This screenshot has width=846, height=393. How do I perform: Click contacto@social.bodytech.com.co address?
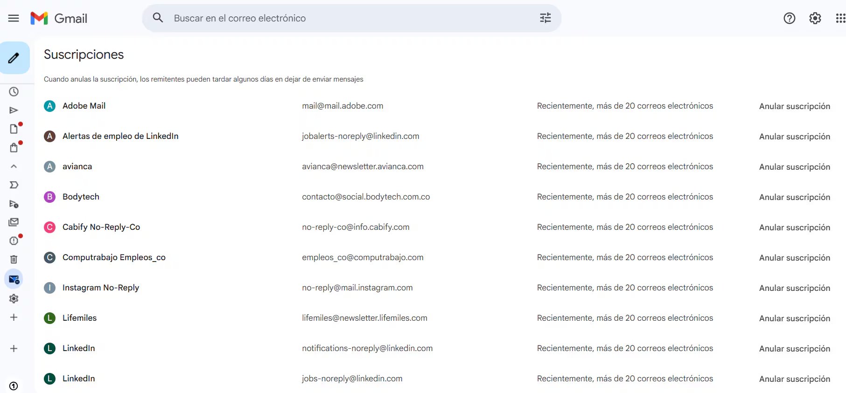(x=366, y=197)
